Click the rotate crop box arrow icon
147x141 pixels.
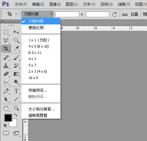(x=115, y=14)
